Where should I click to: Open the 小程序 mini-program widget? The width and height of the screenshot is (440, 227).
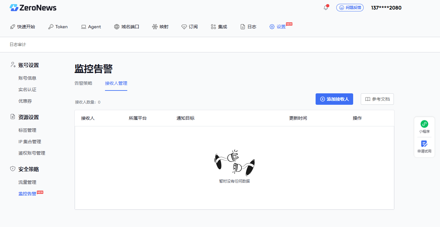pyautogui.click(x=424, y=127)
